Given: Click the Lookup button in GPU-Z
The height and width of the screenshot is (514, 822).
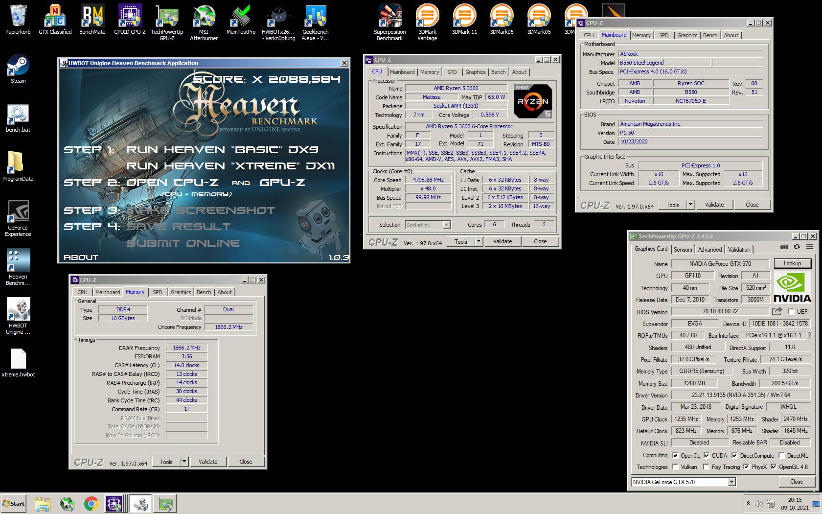Looking at the screenshot, I should tap(792, 263).
